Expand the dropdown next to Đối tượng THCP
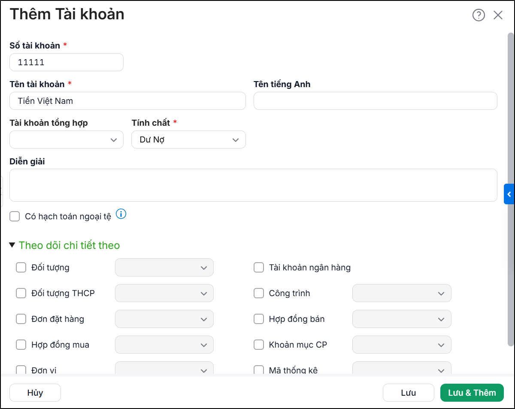This screenshot has height=409, width=515. (x=164, y=293)
